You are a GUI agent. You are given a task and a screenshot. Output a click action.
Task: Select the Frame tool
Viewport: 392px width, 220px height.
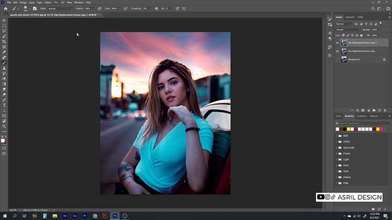[4, 47]
